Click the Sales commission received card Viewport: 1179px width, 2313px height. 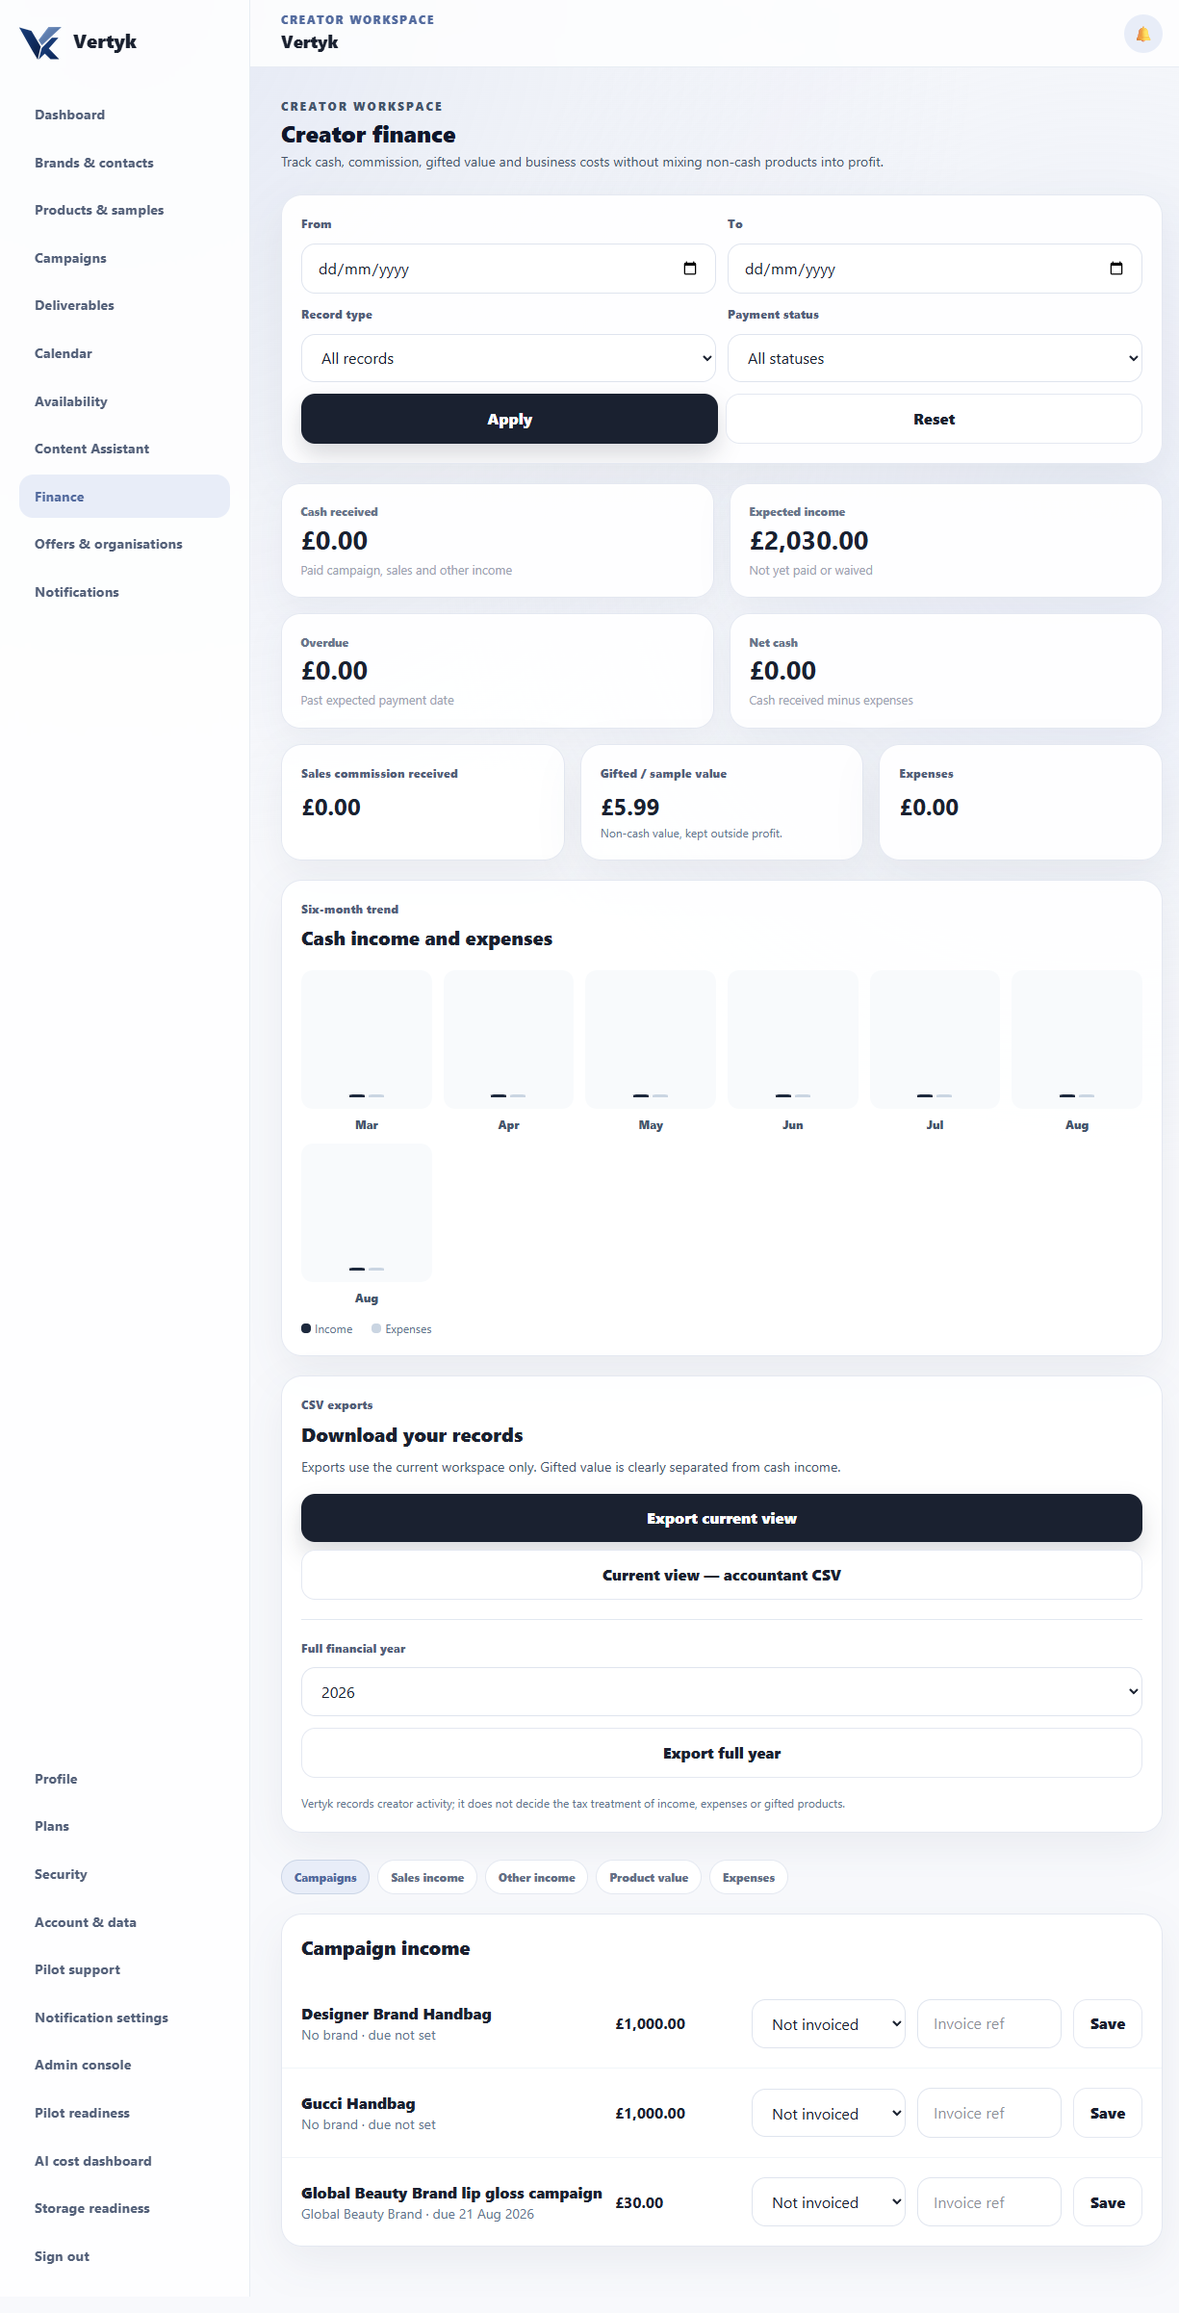point(423,802)
